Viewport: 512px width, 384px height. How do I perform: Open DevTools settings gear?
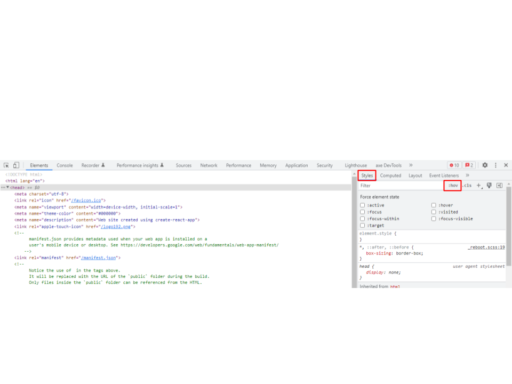point(484,165)
